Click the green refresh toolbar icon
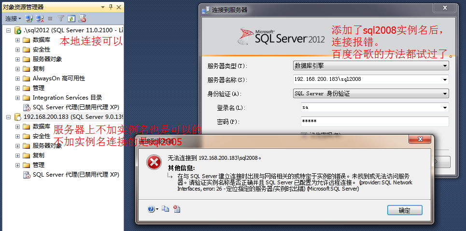Image resolution: width=466 pixels, height=231 pixels. [71, 19]
